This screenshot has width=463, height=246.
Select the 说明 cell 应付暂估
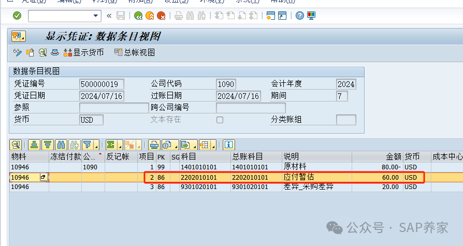tap(317, 177)
